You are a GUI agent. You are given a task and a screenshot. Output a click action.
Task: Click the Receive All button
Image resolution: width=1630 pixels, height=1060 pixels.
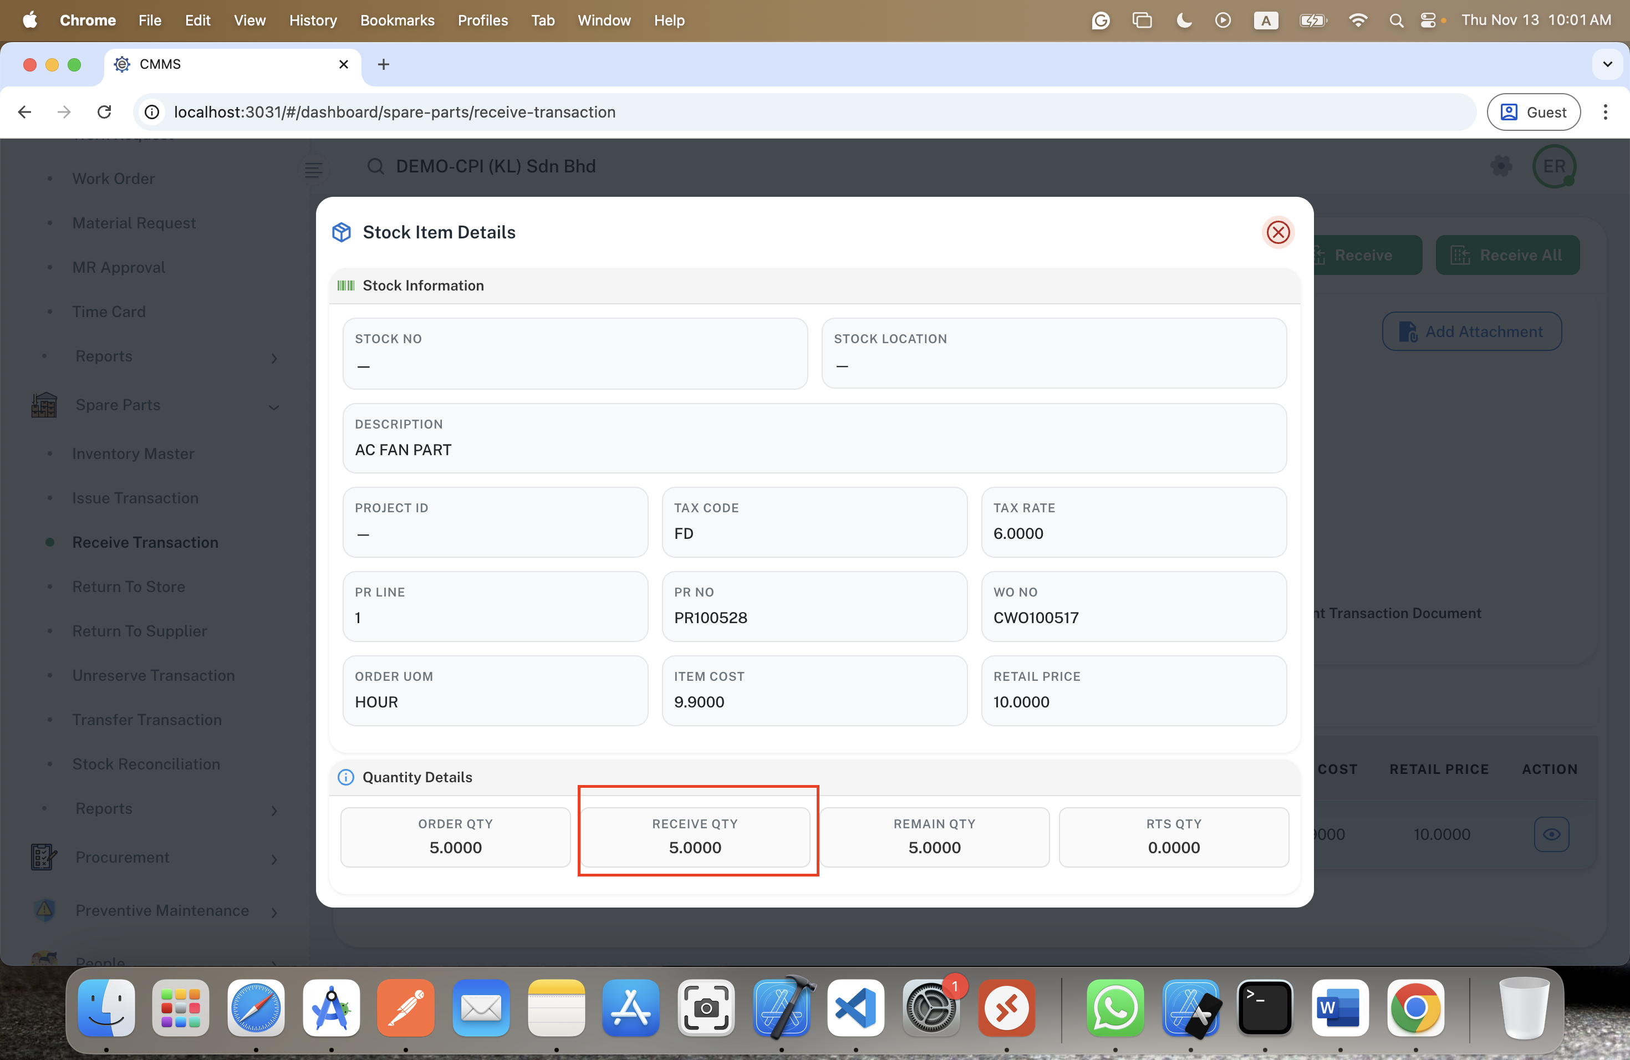[1507, 256]
